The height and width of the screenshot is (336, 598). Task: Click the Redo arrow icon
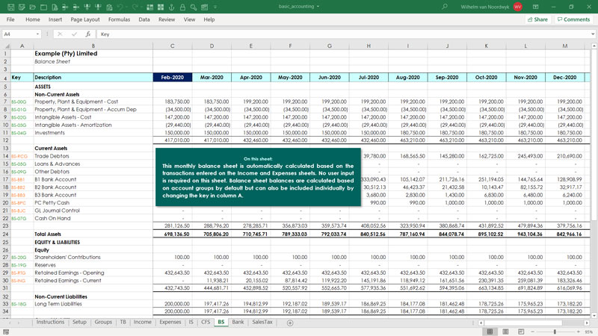pos(135,7)
